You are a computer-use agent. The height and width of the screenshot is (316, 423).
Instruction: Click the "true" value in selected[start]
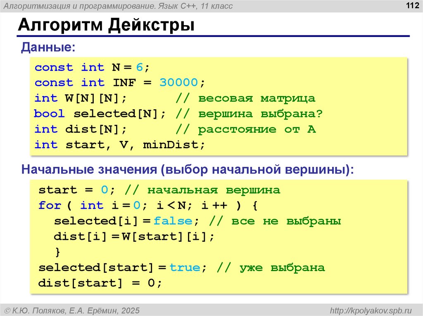(x=185, y=268)
